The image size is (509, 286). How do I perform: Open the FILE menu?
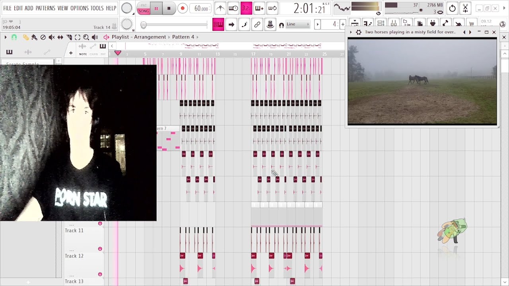tap(7, 8)
